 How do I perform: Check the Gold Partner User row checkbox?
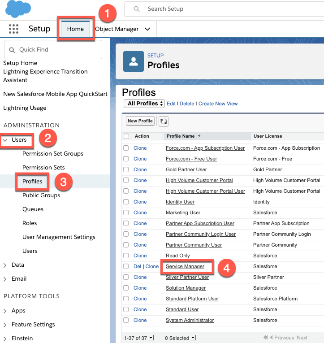pyautogui.click(x=126, y=169)
